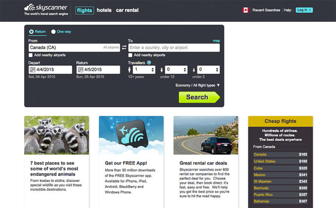Select United States $185 flight row

click(x=280, y=161)
